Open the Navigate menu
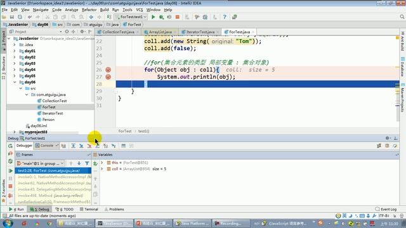 41,10
